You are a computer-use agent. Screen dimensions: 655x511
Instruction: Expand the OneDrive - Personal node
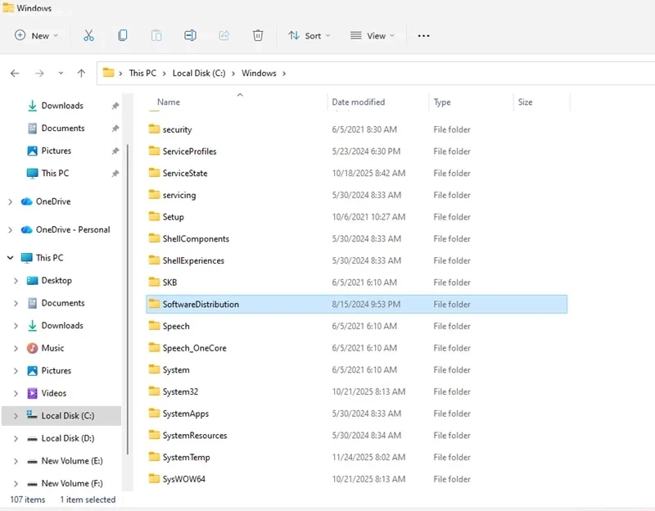tap(10, 230)
